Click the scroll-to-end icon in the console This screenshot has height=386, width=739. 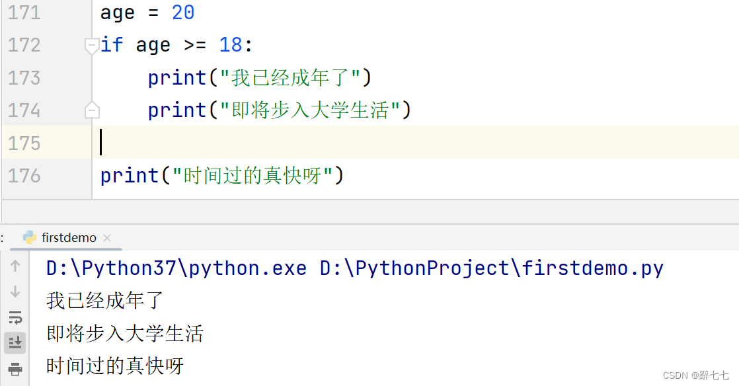pos(15,342)
